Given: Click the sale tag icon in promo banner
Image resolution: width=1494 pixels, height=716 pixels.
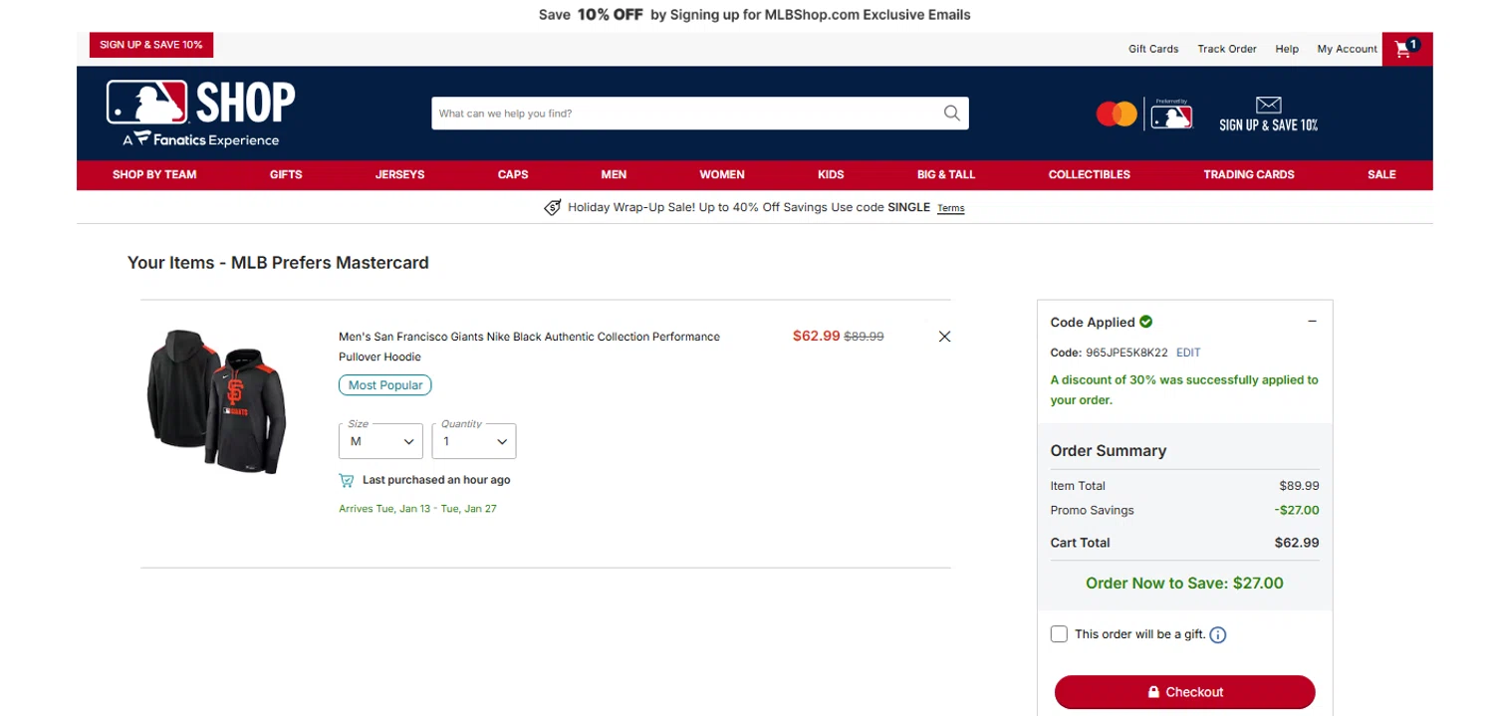Looking at the screenshot, I should pyautogui.click(x=553, y=208).
